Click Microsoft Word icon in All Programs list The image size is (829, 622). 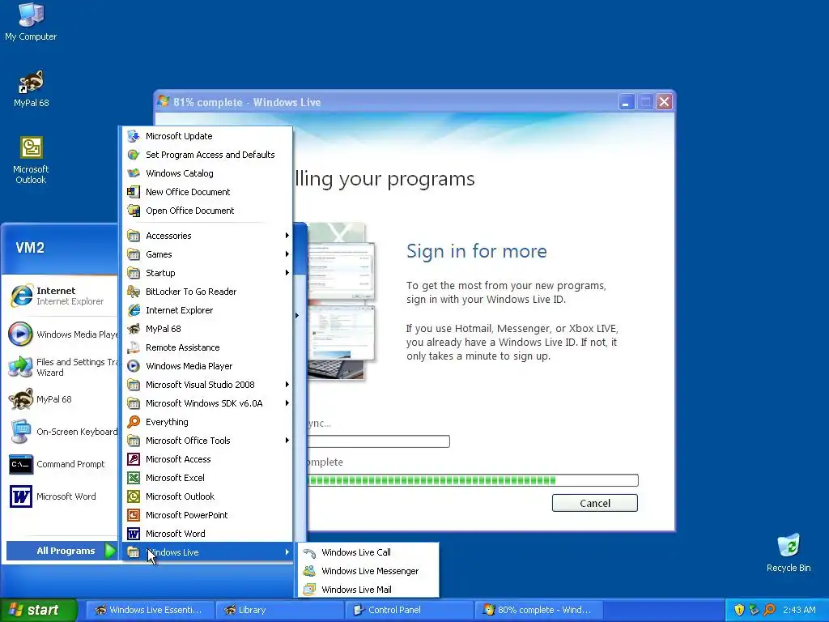click(x=134, y=534)
